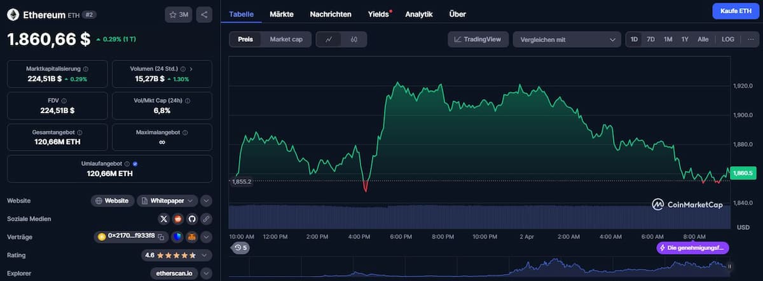Click the 1.860,66 $ price text
The height and width of the screenshot is (281, 763).
pyautogui.click(x=48, y=39)
